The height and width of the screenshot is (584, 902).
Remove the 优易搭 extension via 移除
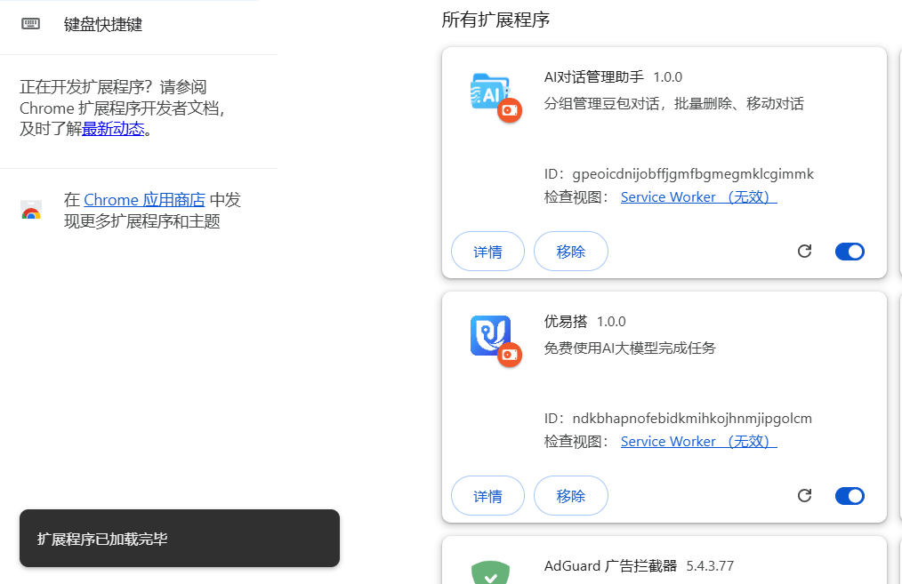(x=571, y=495)
